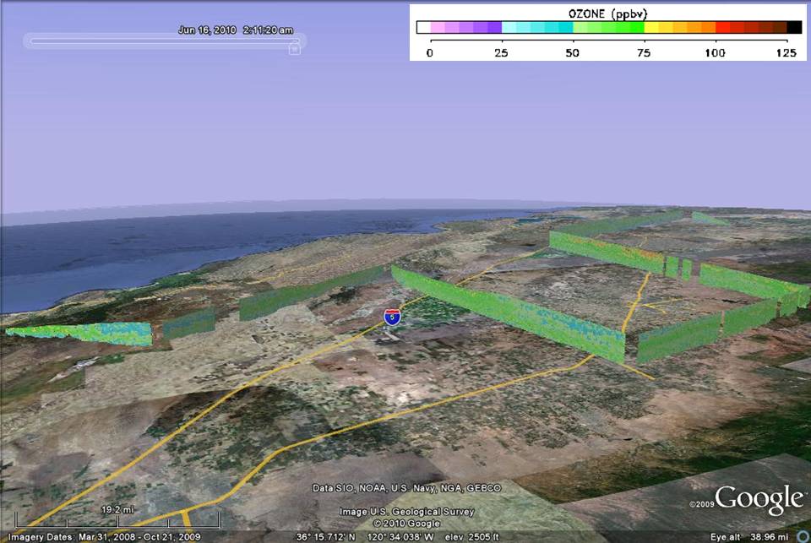Image resolution: width=811 pixels, height=543 pixels.
Task: Click the ozone color scale bar
Action: (x=609, y=27)
